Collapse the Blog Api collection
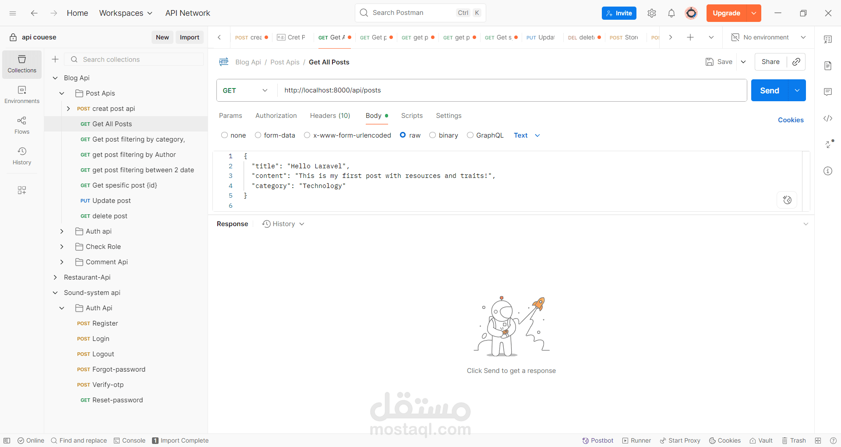Screen dimensions: 841x447 55,78
